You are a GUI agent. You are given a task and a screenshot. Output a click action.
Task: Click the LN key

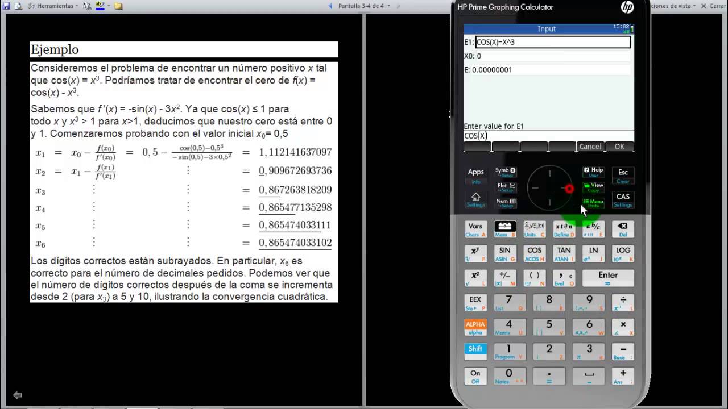593,253
